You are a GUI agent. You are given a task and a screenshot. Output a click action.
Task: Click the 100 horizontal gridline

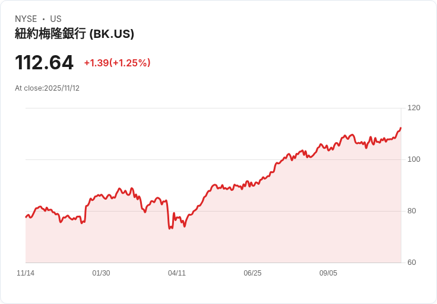click(x=213, y=159)
